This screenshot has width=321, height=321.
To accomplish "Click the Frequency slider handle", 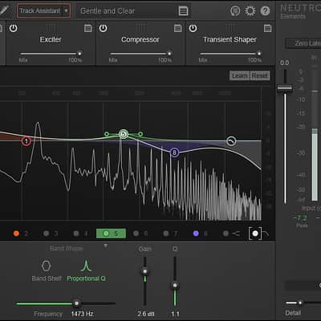I will [x=76, y=303].
